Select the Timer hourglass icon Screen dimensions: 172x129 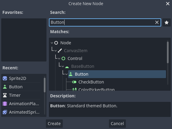[5, 95]
